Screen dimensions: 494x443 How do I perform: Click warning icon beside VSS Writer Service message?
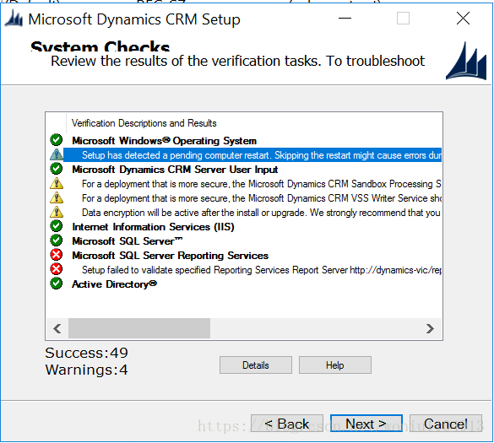click(57, 197)
